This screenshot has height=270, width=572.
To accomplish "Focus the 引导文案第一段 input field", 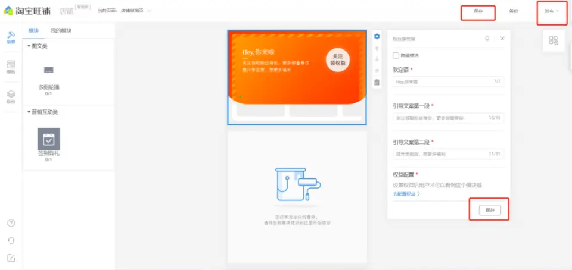I will click(448, 118).
